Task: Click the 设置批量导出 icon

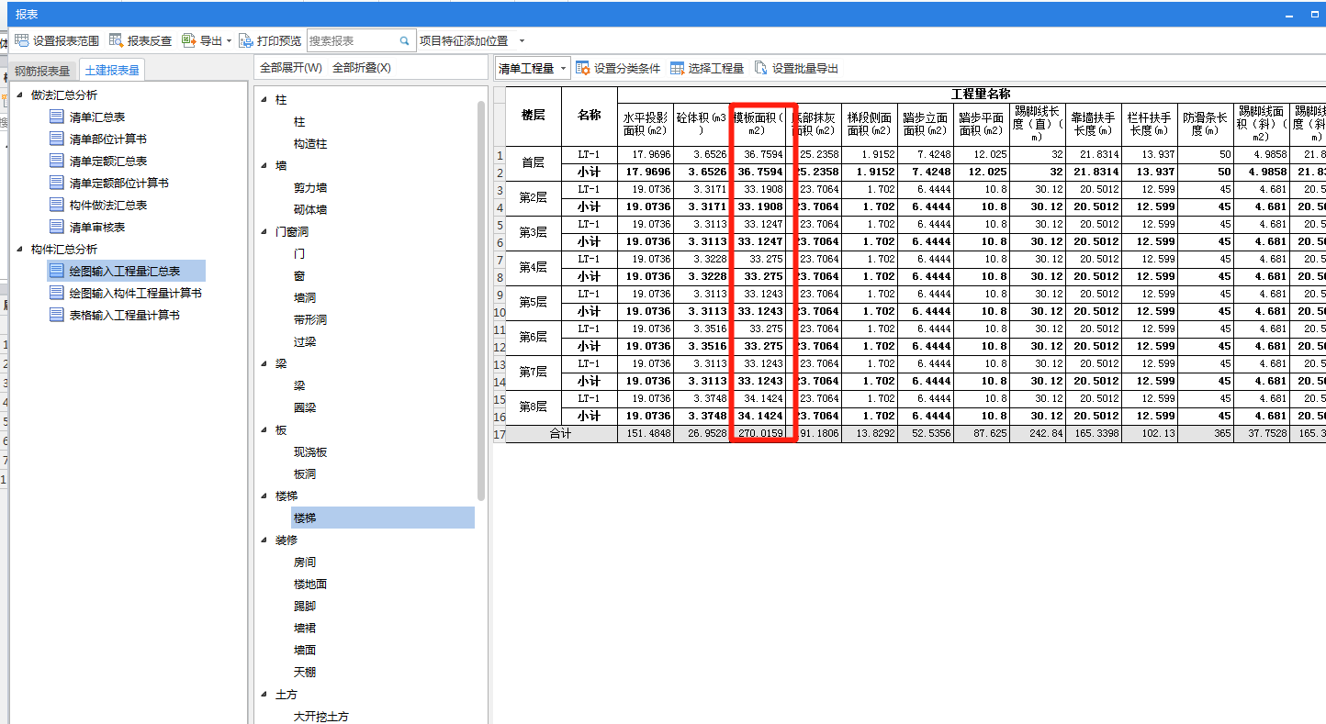Action: pos(760,68)
